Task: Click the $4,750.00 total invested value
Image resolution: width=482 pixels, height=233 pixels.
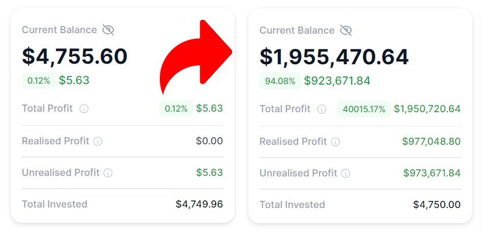Action: [x=437, y=204]
